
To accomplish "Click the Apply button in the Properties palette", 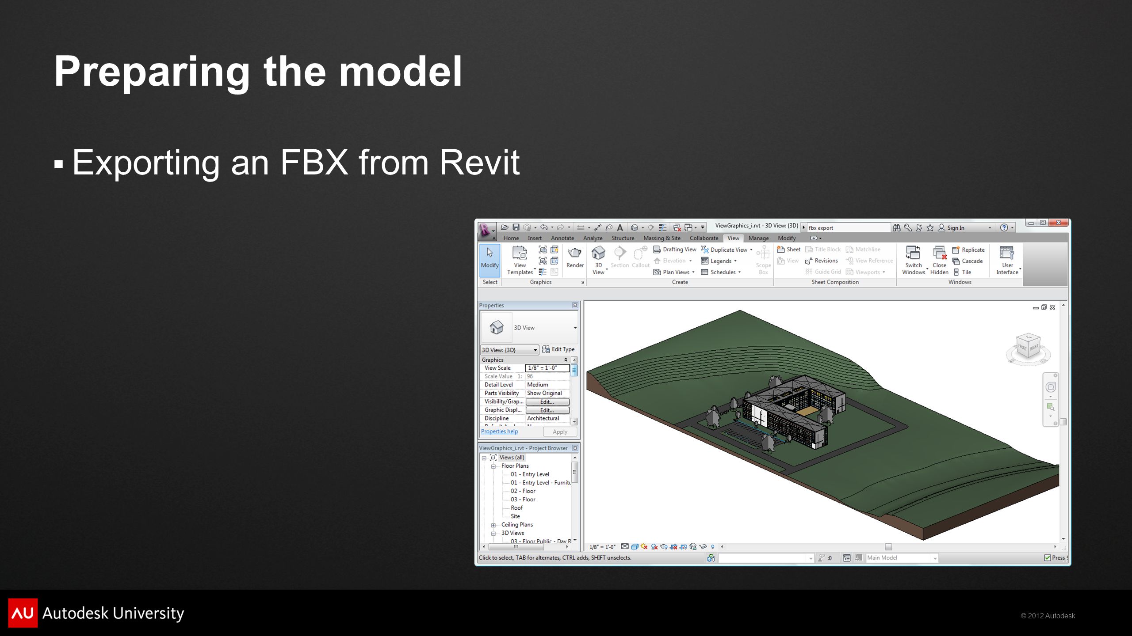I will click(x=560, y=432).
